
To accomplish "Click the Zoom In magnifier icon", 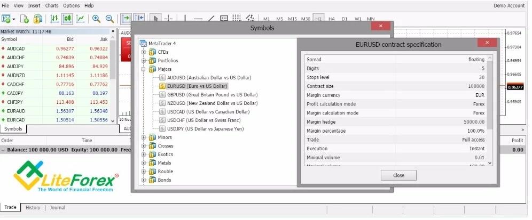I will tap(96, 19).
